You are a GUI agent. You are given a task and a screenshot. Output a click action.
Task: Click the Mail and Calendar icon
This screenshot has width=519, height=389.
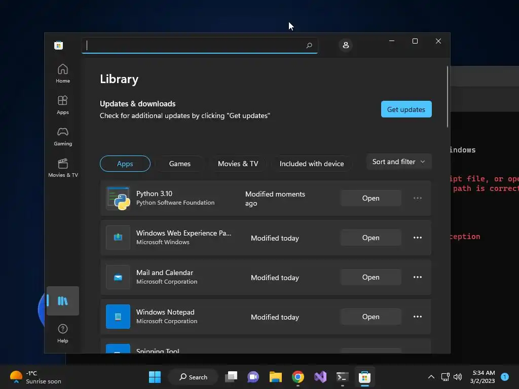[118, 277]
